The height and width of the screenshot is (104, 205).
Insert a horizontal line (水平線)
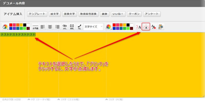35,27
